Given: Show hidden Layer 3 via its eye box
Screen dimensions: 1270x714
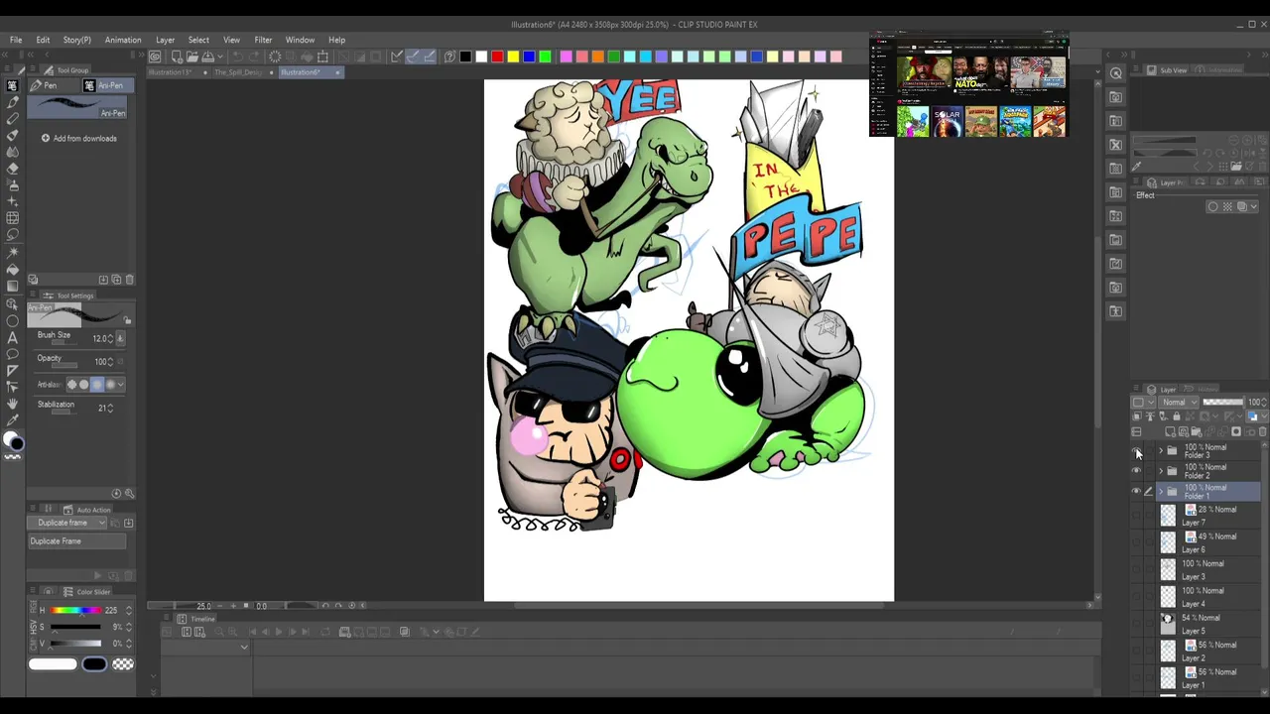Looking at the screenshot, I should 1136,567.
